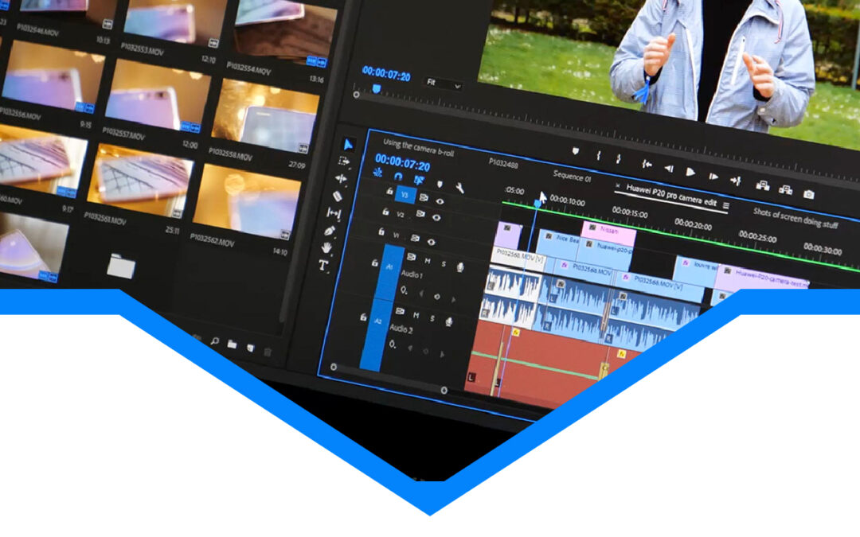Select the Hand tool
Screen dimensions: 860x537
point(326,247)
